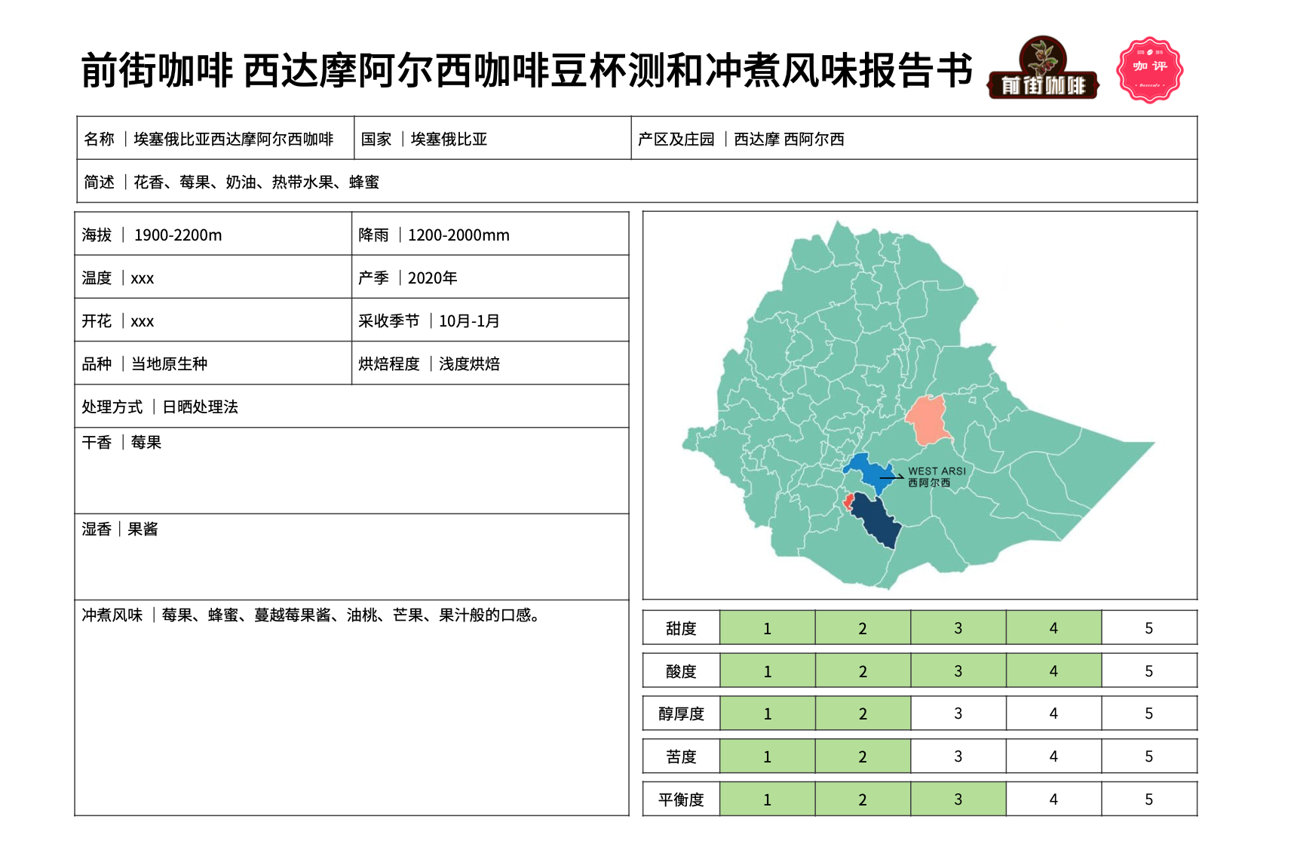Select sweetness score cell 4 in 甜度 row
The width and height of the screenshot is (1291, 859).
[x=1053, y=627]
